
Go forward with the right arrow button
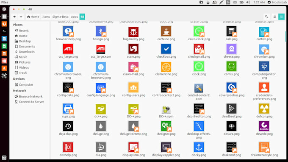tap(21, 17)
